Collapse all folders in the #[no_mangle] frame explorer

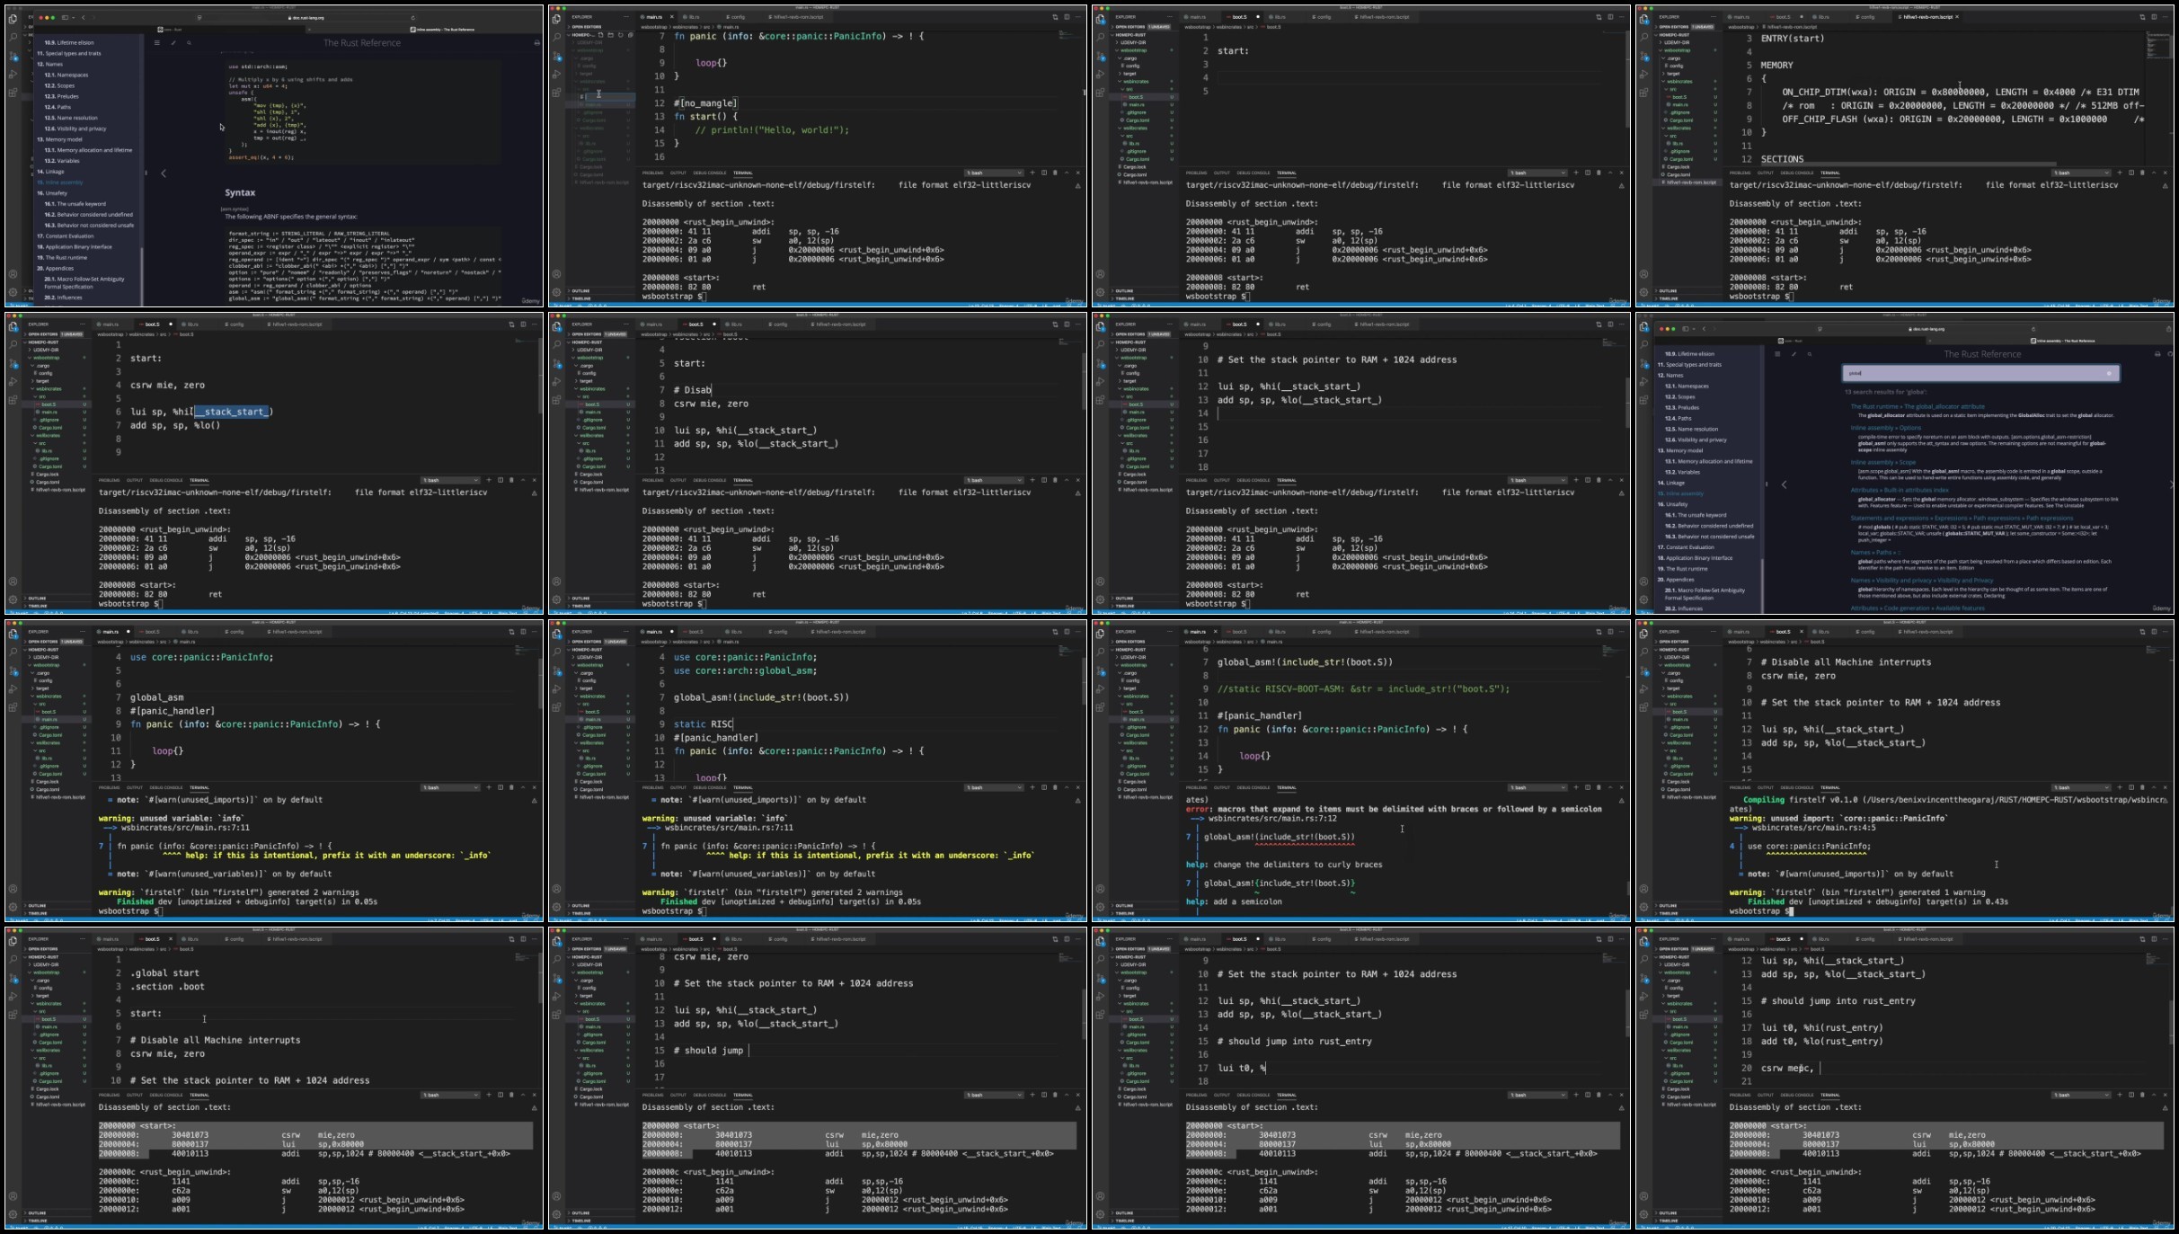click(x=629, y=35)
